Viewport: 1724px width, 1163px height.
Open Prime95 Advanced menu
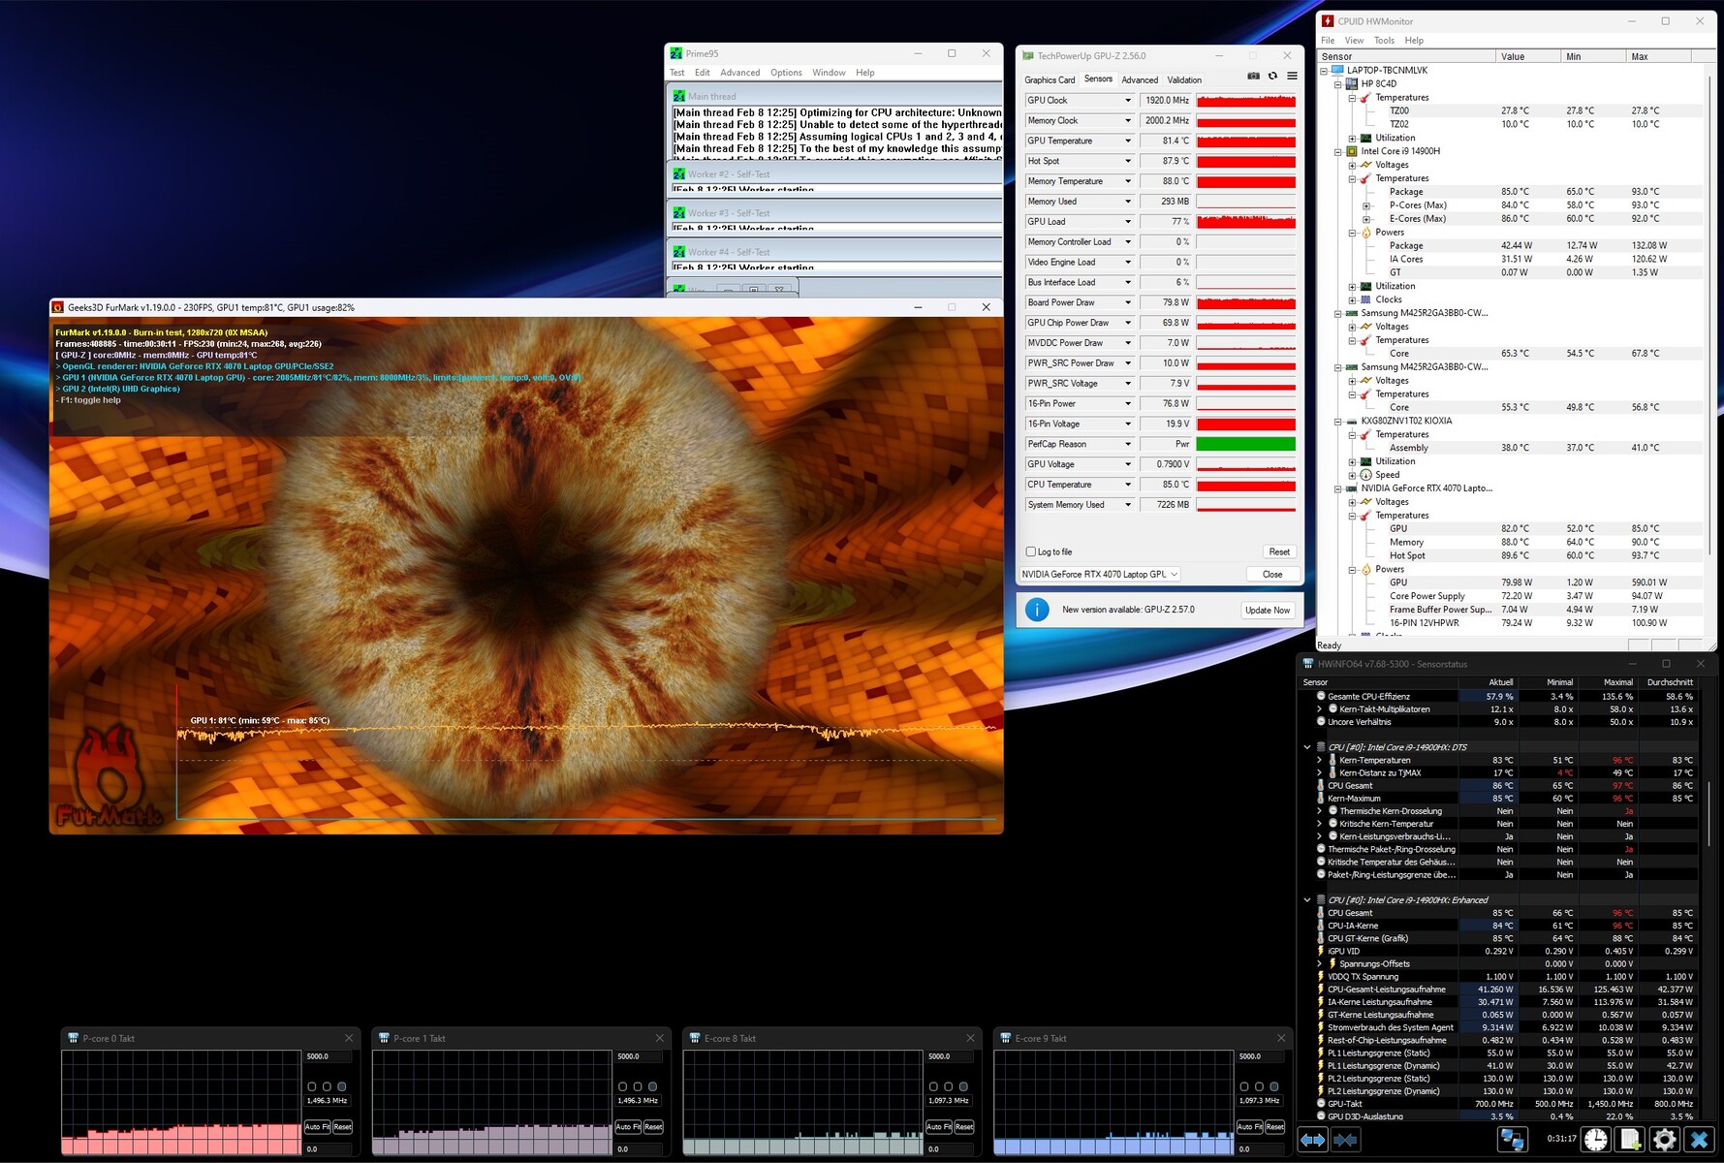tap(739, 73)
